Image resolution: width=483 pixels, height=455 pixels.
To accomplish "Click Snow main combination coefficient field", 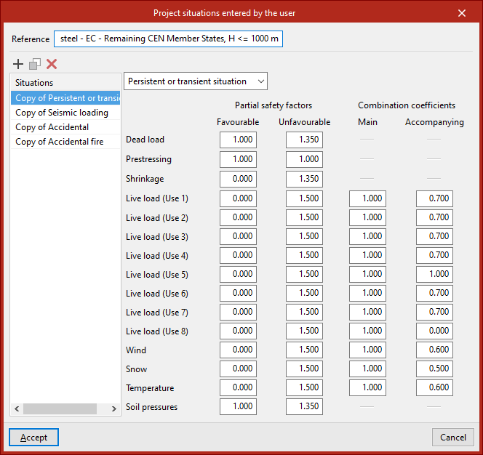I will click(367, 369).
